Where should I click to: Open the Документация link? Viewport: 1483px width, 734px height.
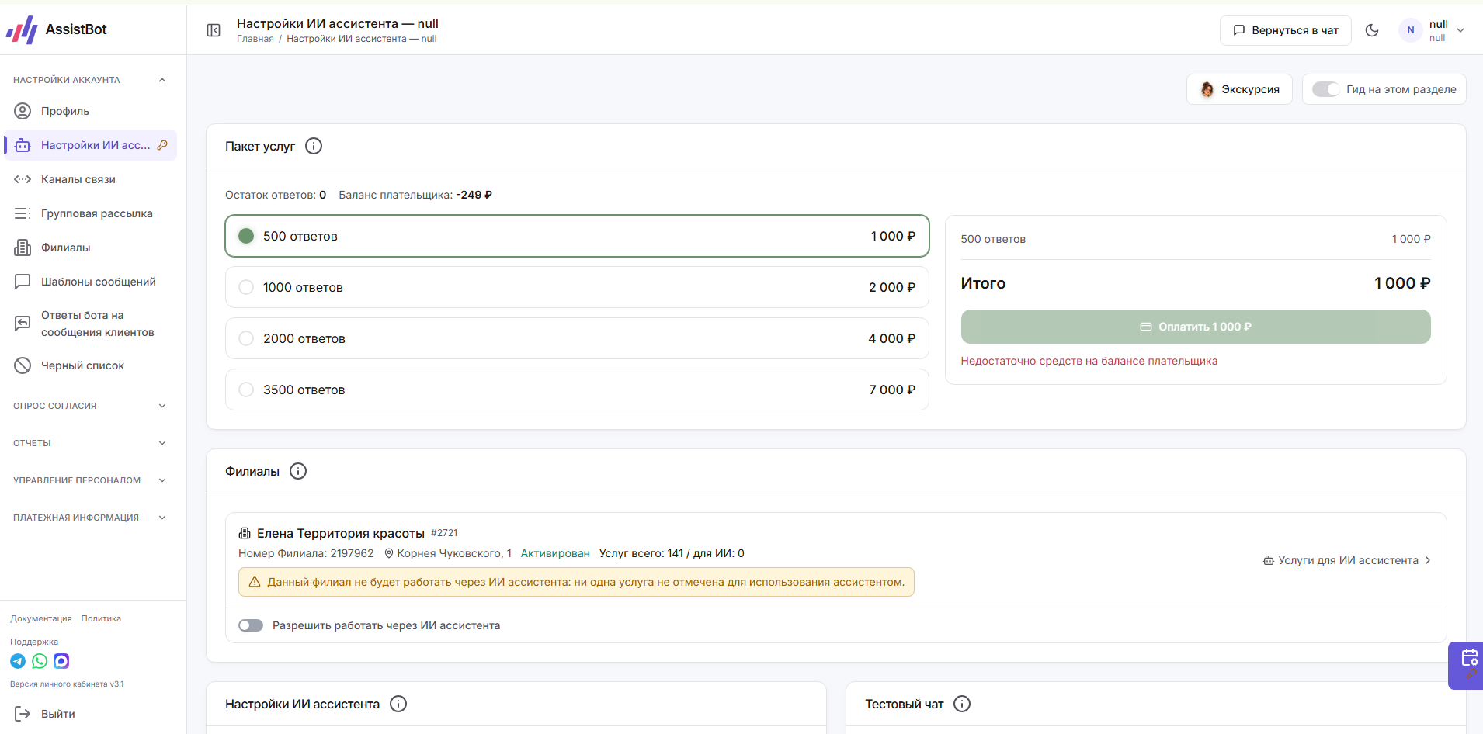(x=41, y=618)
